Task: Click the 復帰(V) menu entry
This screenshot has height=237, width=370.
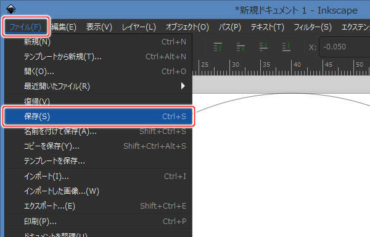Action: [99, 101]
